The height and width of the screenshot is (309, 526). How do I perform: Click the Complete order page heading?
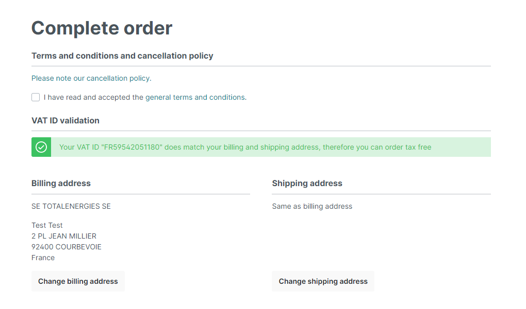pyautogui.click(x=102, y=28)
